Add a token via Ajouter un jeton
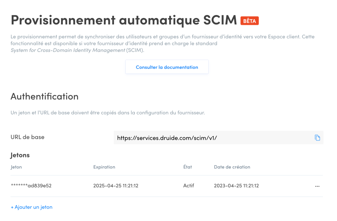 32,207
